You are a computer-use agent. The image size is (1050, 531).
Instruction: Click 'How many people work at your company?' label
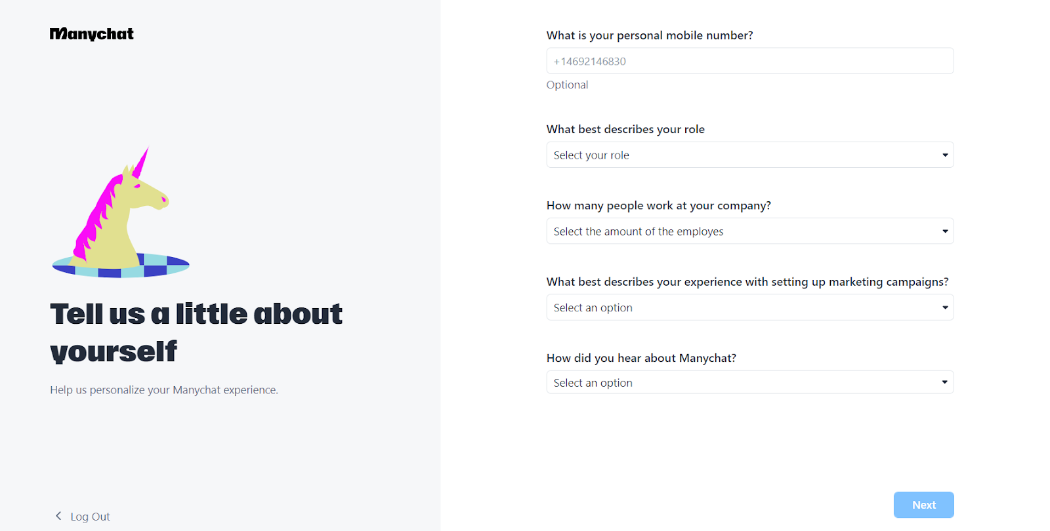(658, 206)
